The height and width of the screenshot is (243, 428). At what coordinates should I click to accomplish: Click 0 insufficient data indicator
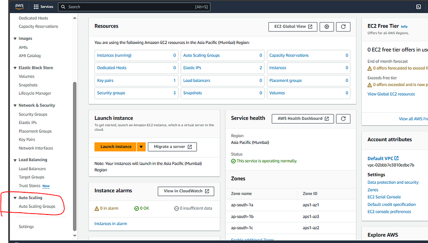193,209
